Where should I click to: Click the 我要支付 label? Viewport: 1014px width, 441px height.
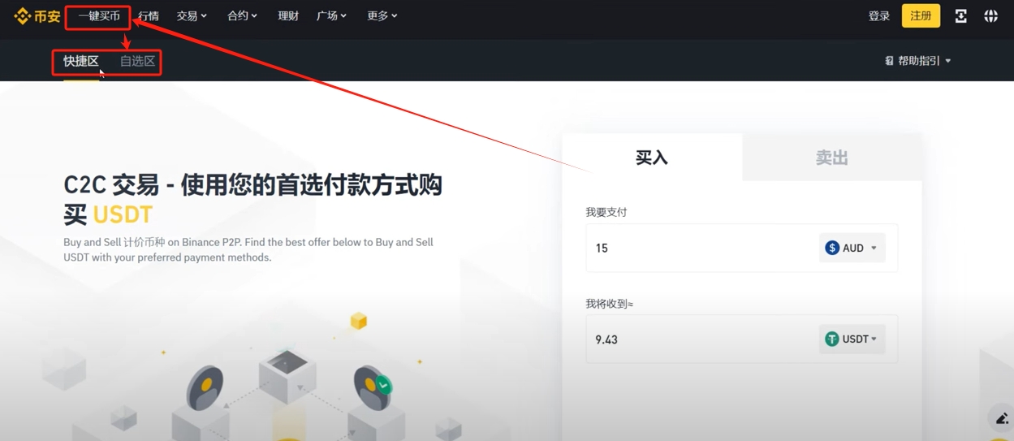pyautogui.click(x=606, y=212)
